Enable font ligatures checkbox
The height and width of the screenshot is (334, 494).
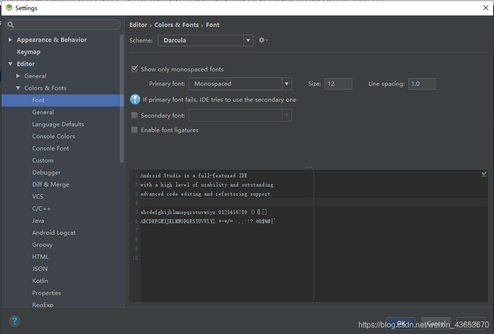pos(135,130)
